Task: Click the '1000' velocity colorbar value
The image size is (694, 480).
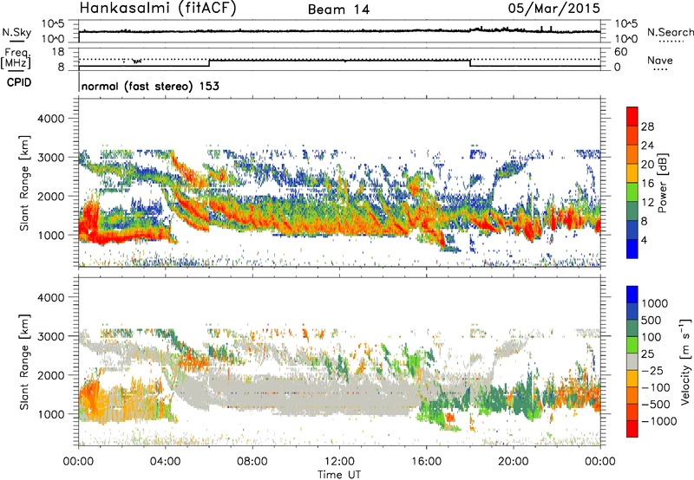Action: coord(655,303)
